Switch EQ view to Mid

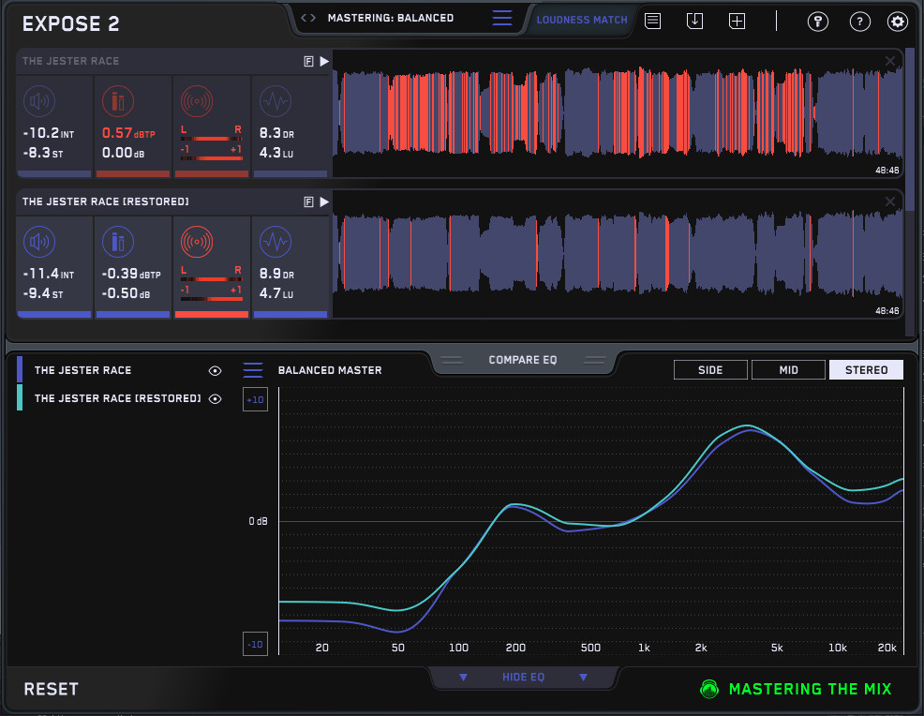tap(788, 370)
